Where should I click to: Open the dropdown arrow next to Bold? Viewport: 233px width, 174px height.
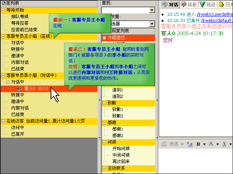coord(204,144)
